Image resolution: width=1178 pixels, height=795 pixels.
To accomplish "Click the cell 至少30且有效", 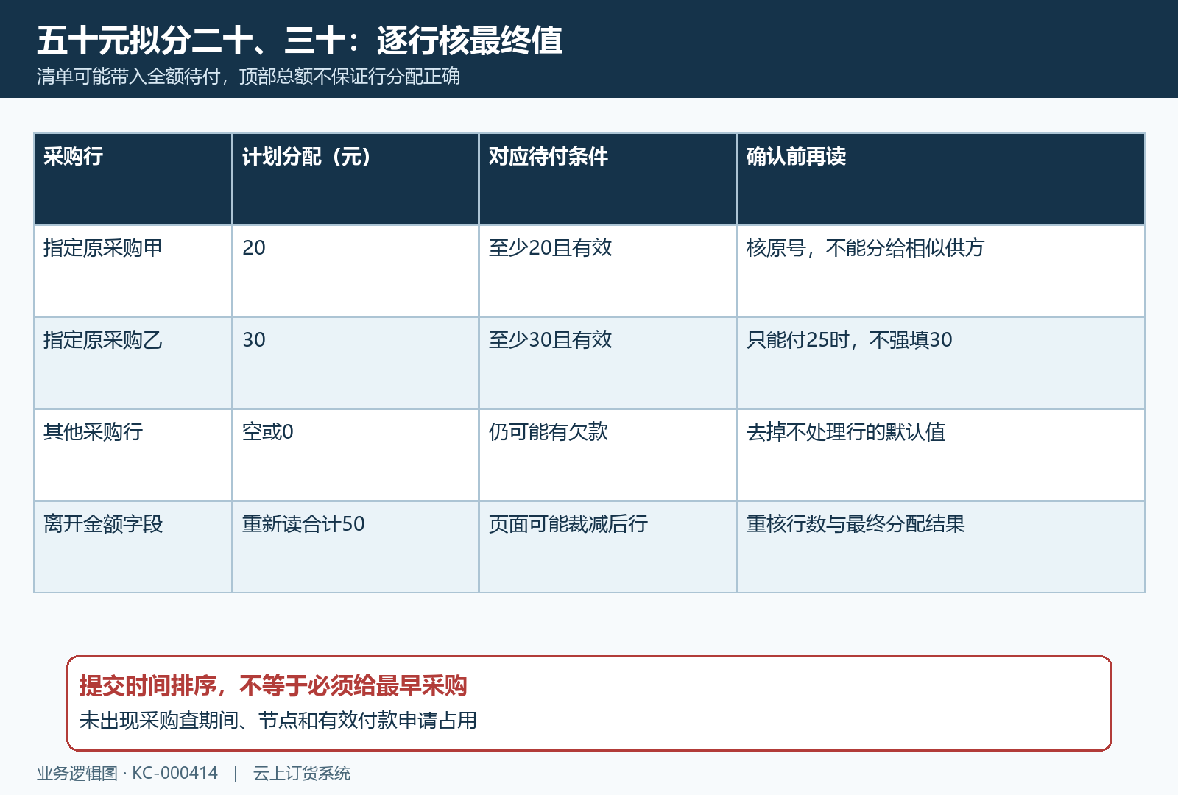I will click(x=551, y=340).
